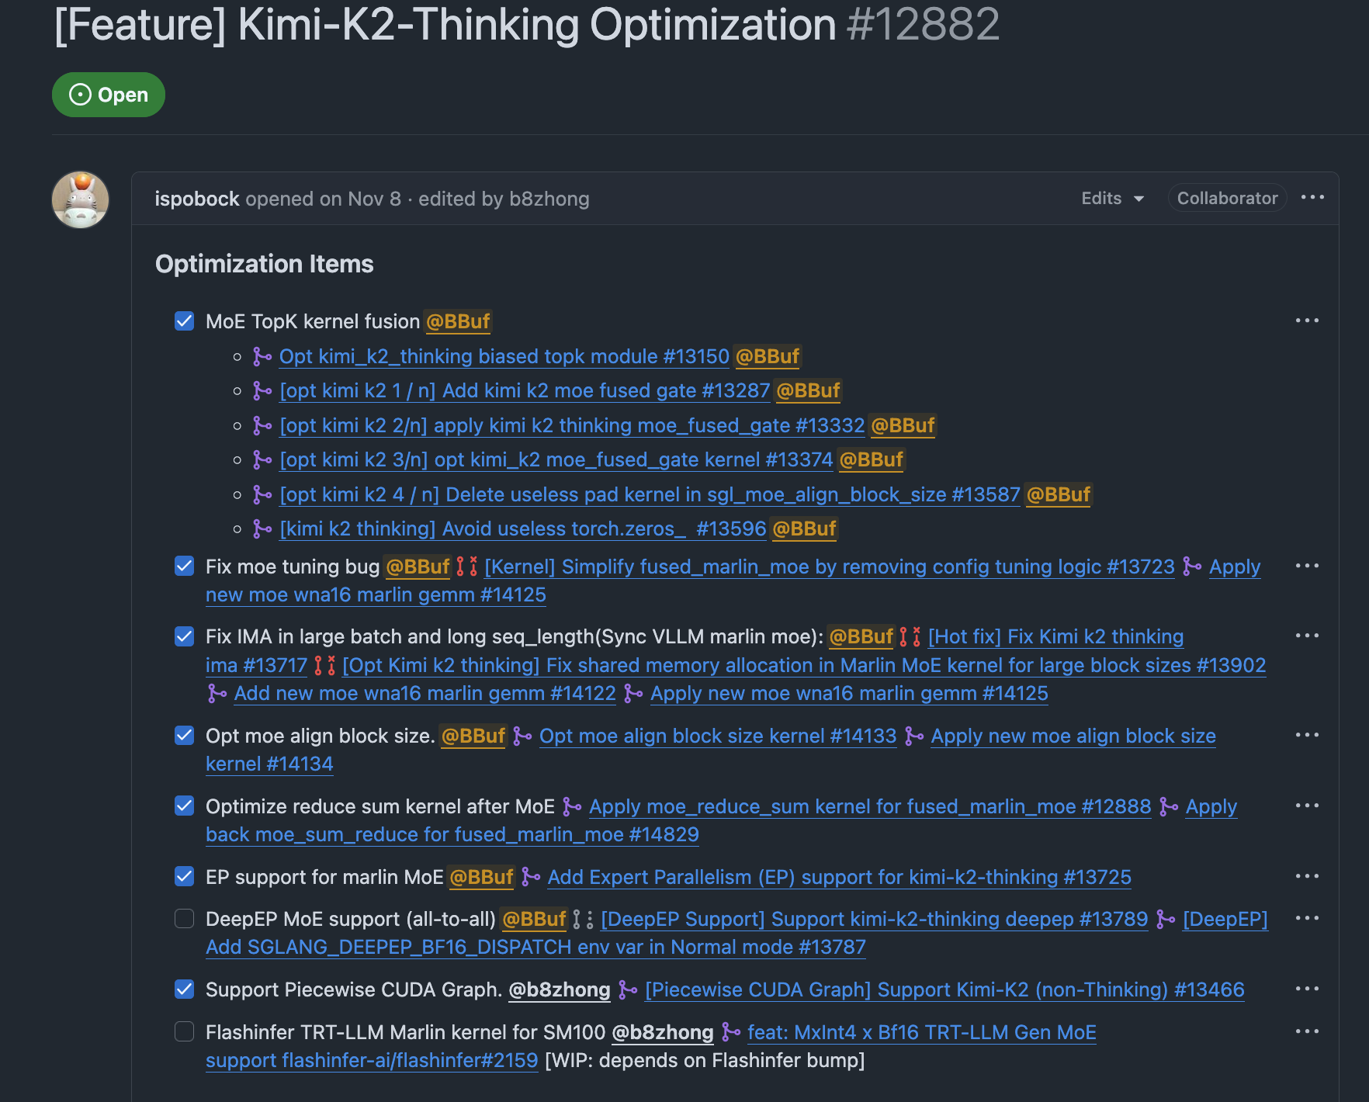This screenshot has width=1369, height=1102.
Task: Uncheck Support Piecewise CUDA Graph checkbox
Action: point(184,989)
